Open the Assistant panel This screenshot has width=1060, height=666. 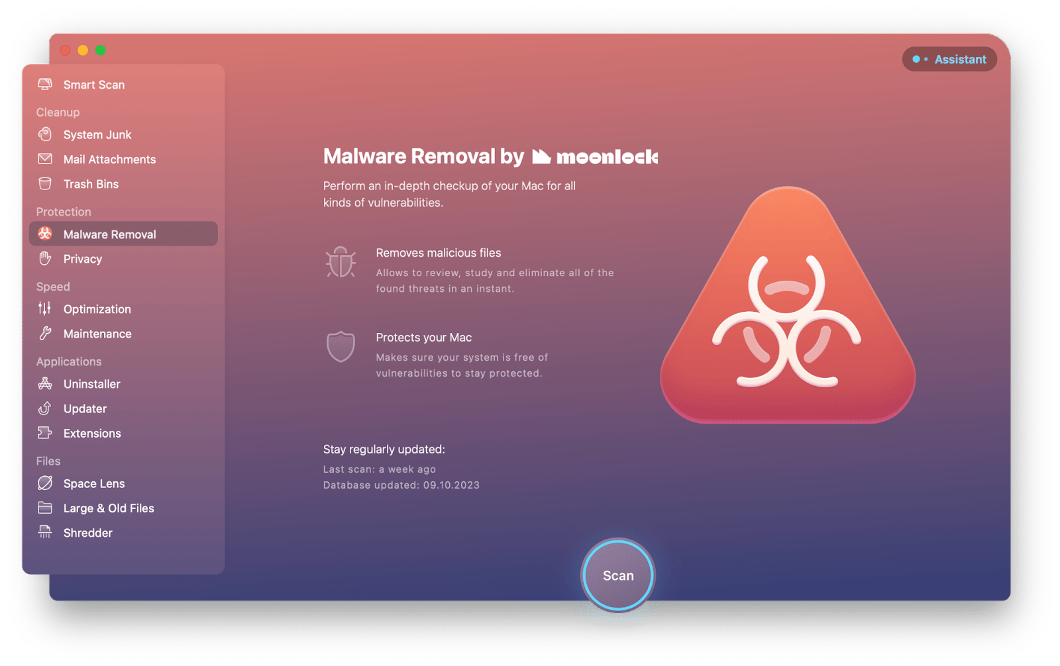coord(949,59)
